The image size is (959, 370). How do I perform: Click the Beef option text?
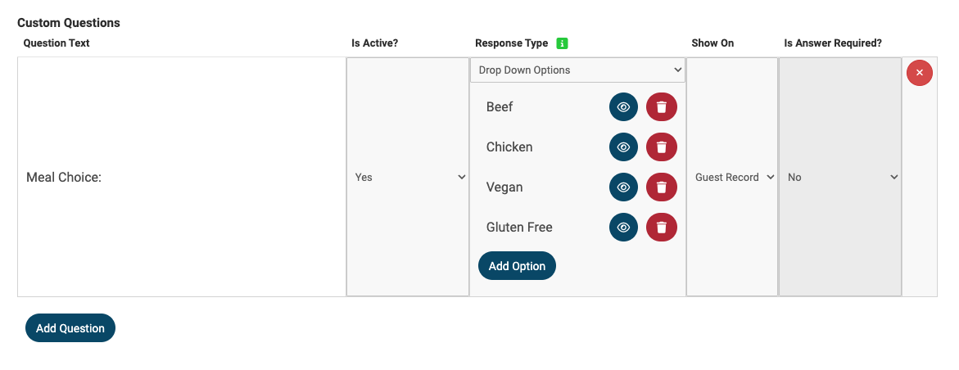[x=500, y=107]
